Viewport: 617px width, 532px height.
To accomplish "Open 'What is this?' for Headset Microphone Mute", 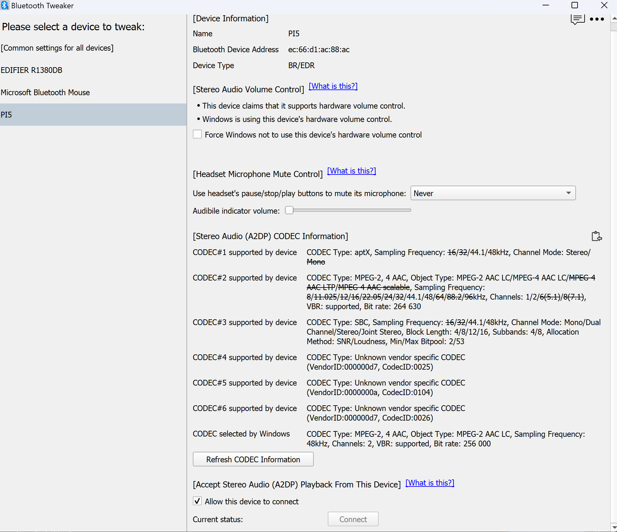I will (351, 171).
